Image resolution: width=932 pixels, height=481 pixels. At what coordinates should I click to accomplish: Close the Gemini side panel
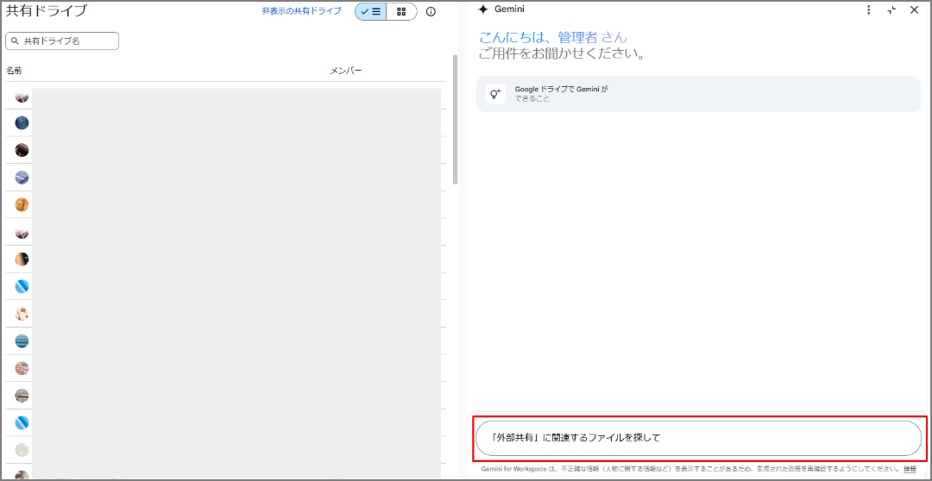[x=914, y=9]
